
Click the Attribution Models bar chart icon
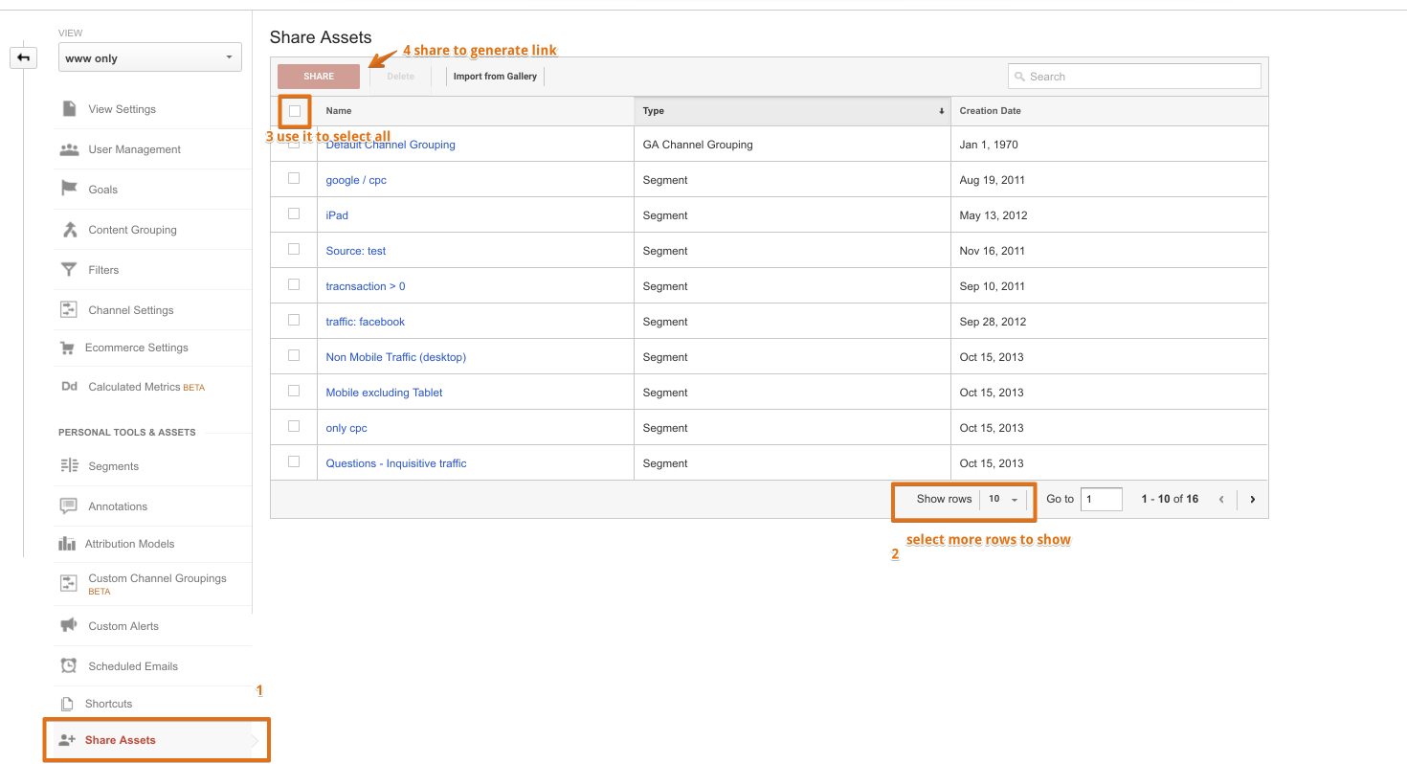pyautogui.click(x=67, y=544)
